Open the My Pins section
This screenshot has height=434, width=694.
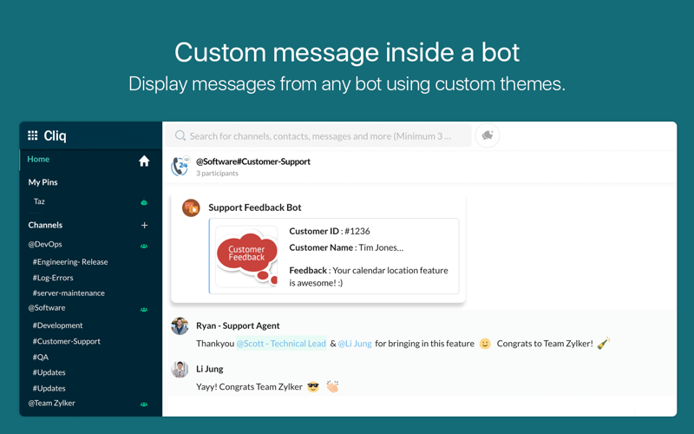point(43,182)
